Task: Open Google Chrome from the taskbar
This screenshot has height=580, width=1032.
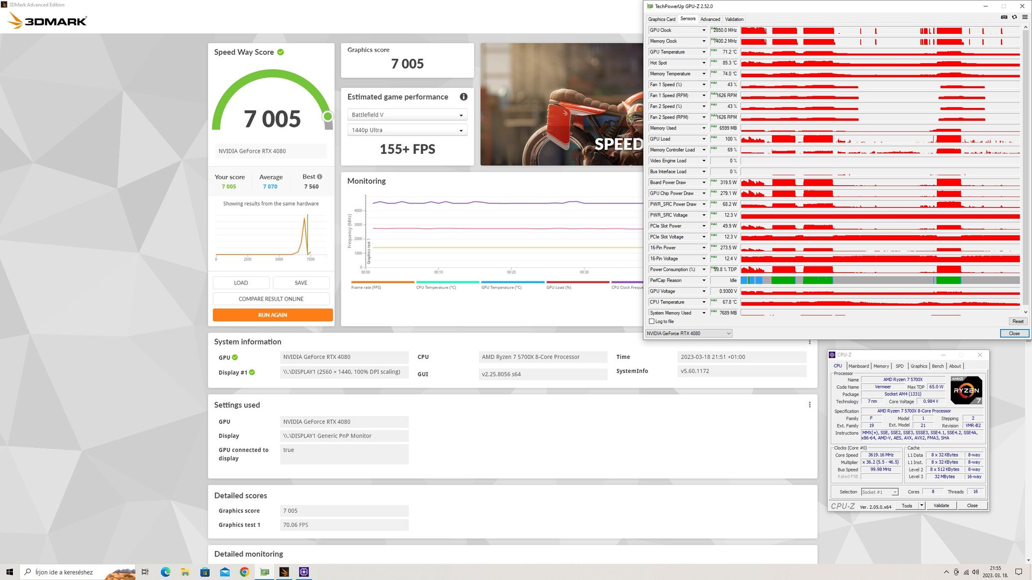Action: click(x=244, y=572)
